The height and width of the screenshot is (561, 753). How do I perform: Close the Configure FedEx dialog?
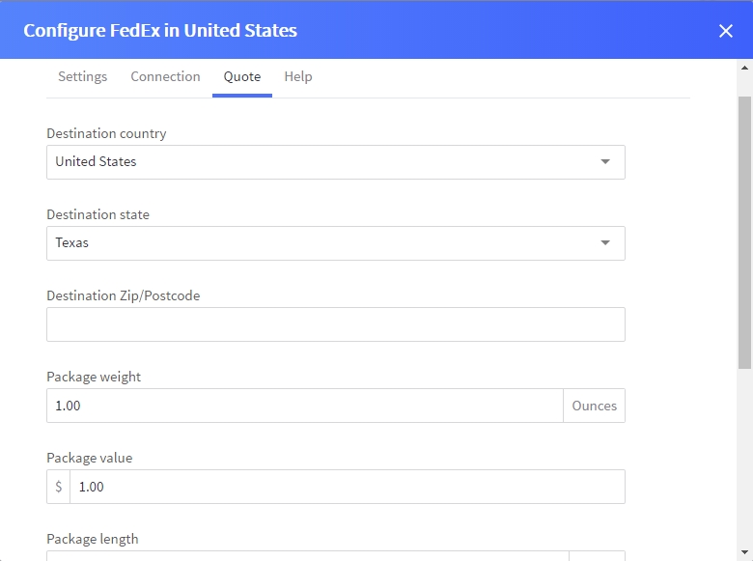coord(726,31)
